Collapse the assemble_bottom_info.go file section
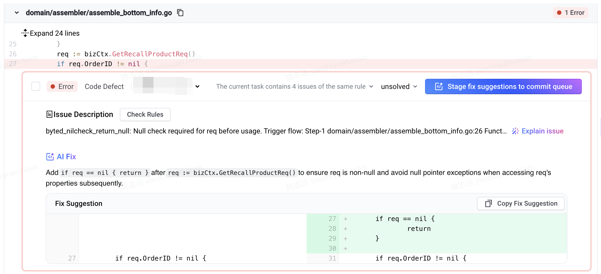 click(17, 13)
